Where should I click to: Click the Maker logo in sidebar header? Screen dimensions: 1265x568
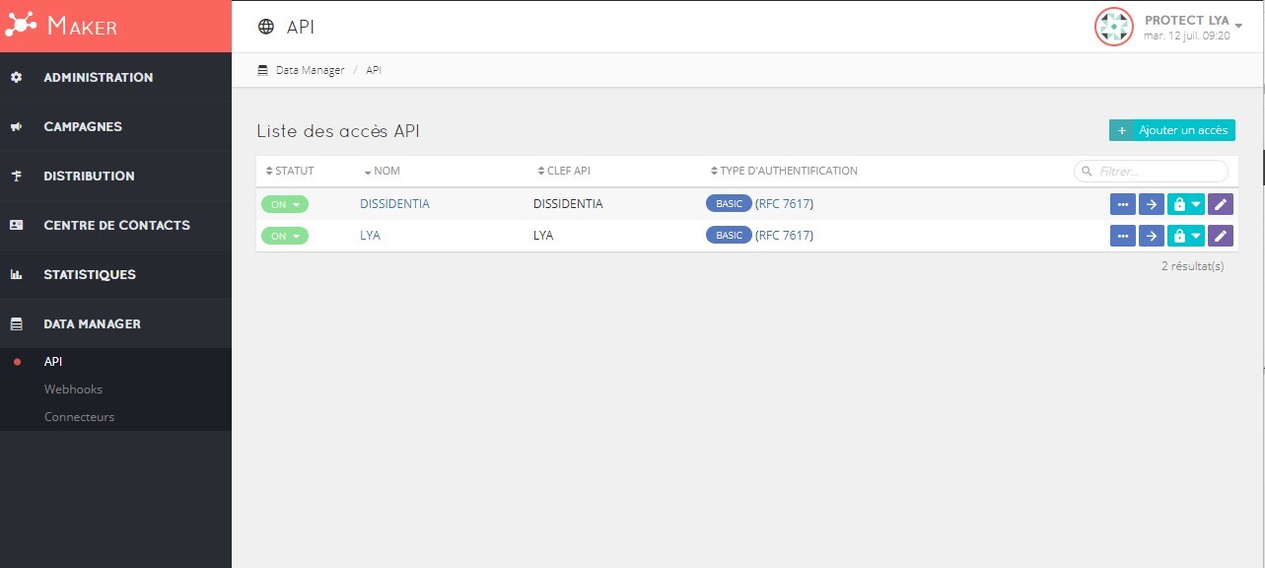pos(61,27)
